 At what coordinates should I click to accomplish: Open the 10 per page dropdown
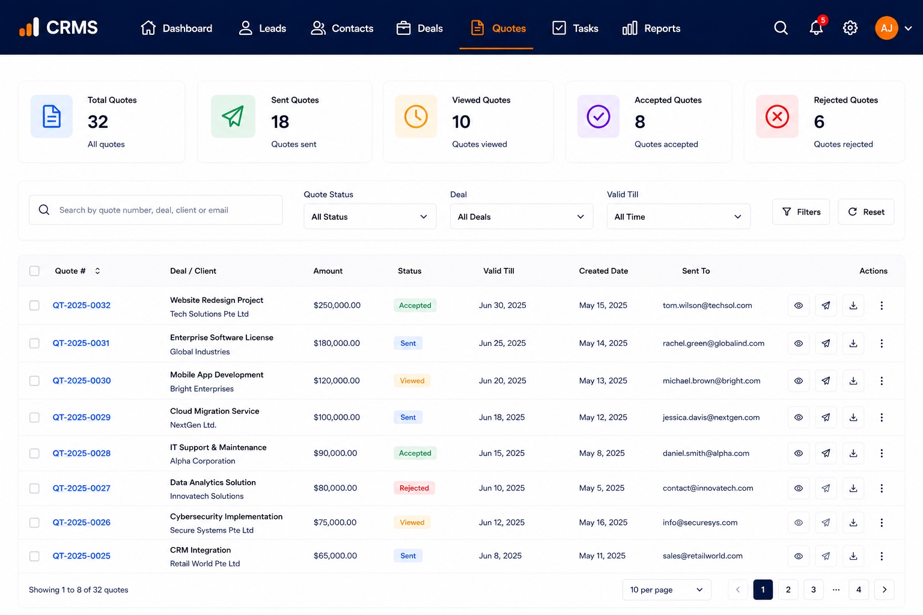[x=666, y=590]
